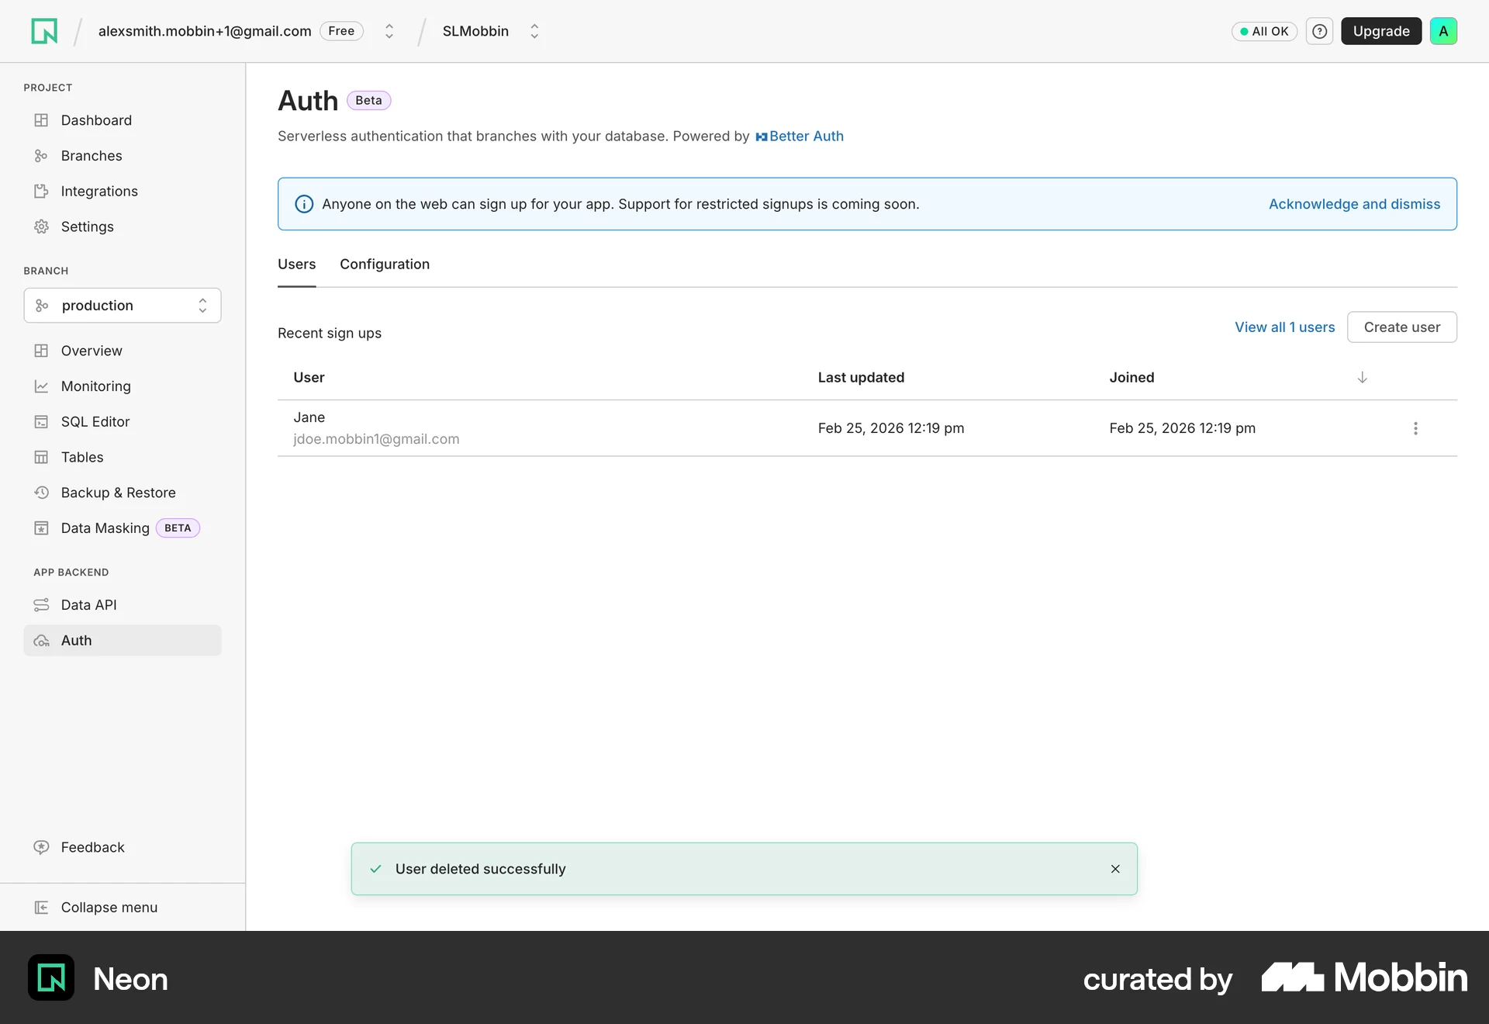Expand the SLMobbin project switcher chevrons
The width and height of the screenshot is (1489, 1024).
tap(534, 31)
